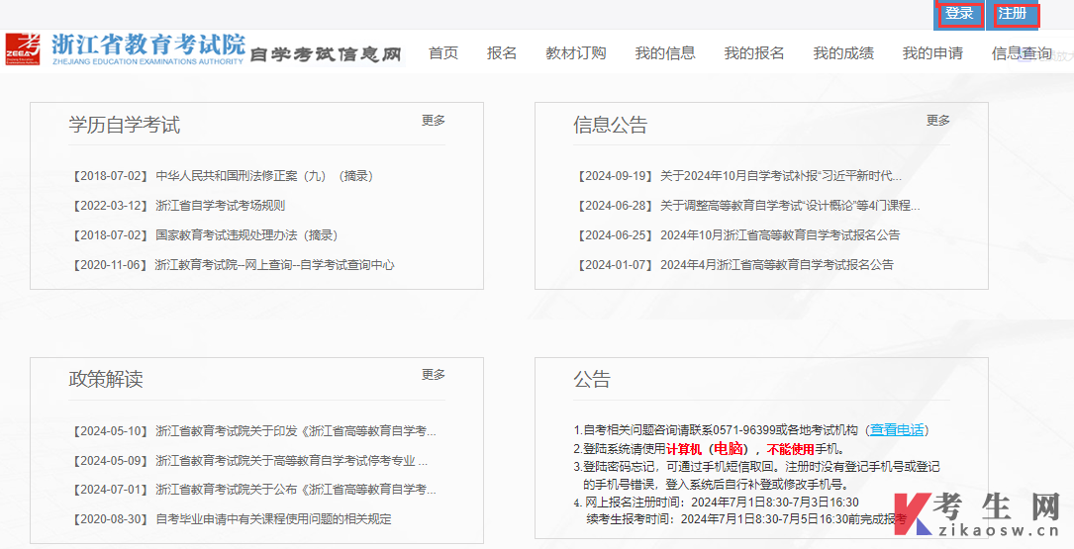Click the 注册 register button
1074x549 pixels.
[x=1013, y=14]
